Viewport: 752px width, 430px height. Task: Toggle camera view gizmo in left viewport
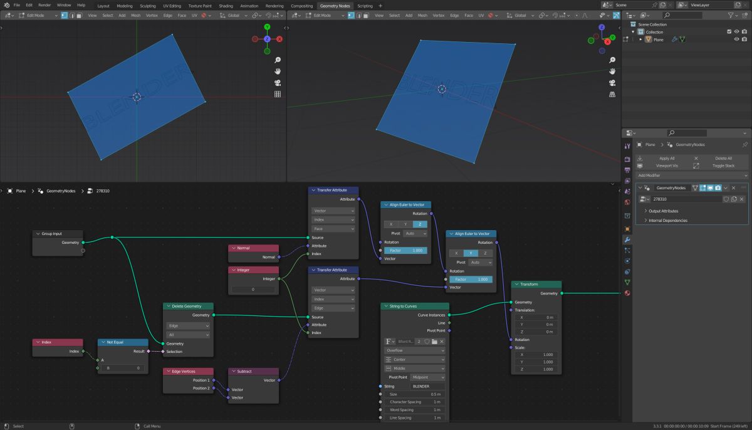click(277, 83)
